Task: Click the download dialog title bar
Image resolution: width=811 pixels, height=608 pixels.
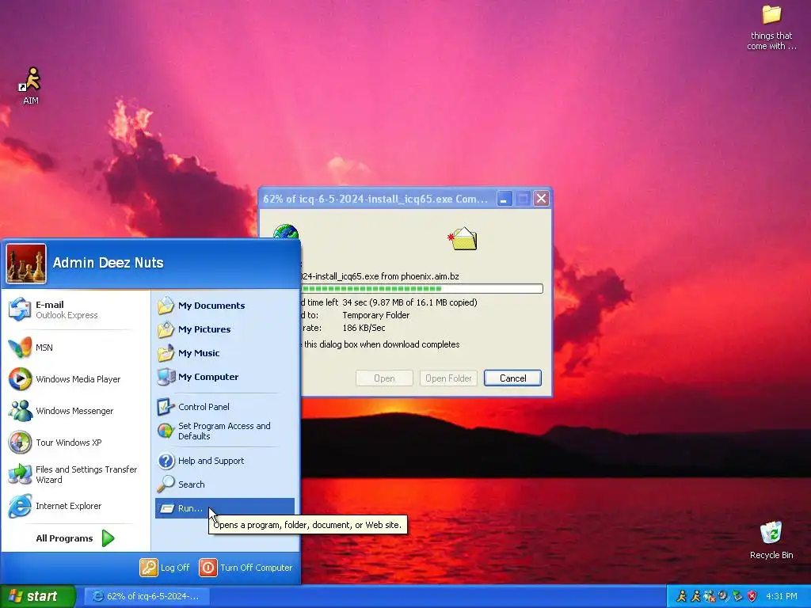Action: 376,199
